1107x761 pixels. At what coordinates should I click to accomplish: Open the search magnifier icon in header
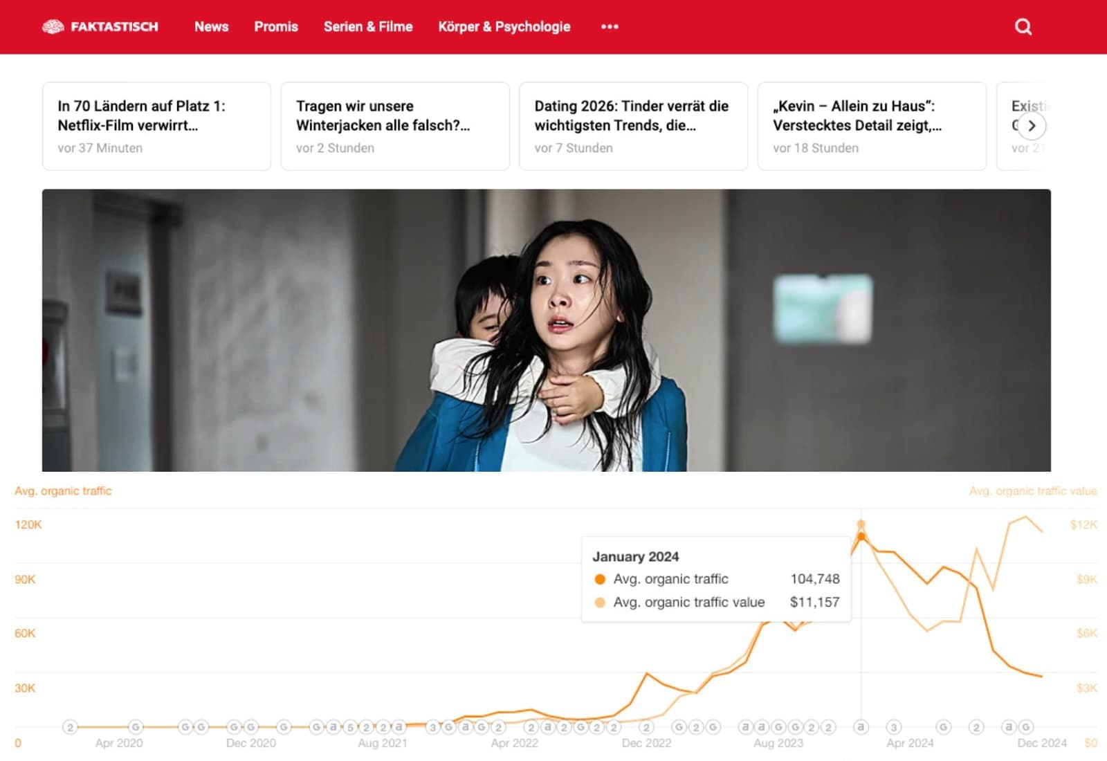coord(1023,27)
